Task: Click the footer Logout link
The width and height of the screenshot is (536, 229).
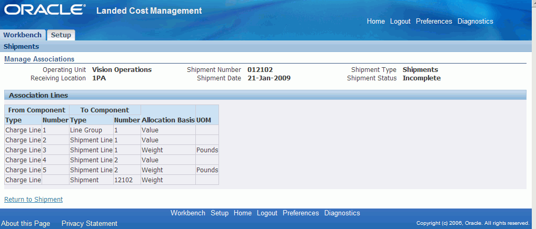Action: point(267,213)
